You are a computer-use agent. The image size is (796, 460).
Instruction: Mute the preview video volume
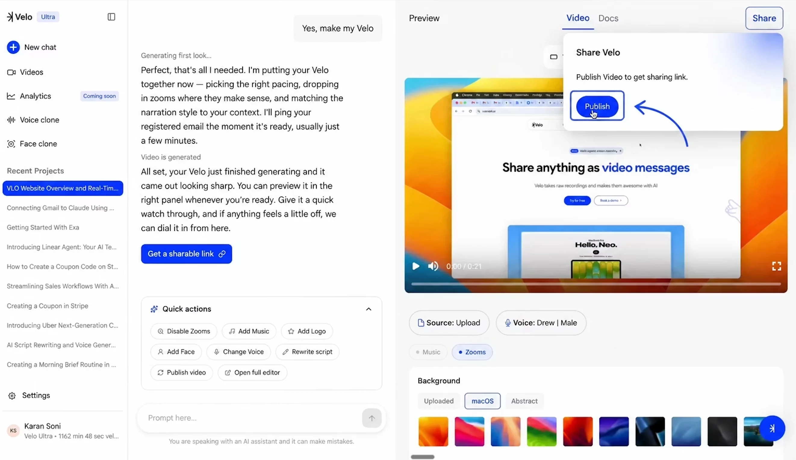click(x=433, y=266)
